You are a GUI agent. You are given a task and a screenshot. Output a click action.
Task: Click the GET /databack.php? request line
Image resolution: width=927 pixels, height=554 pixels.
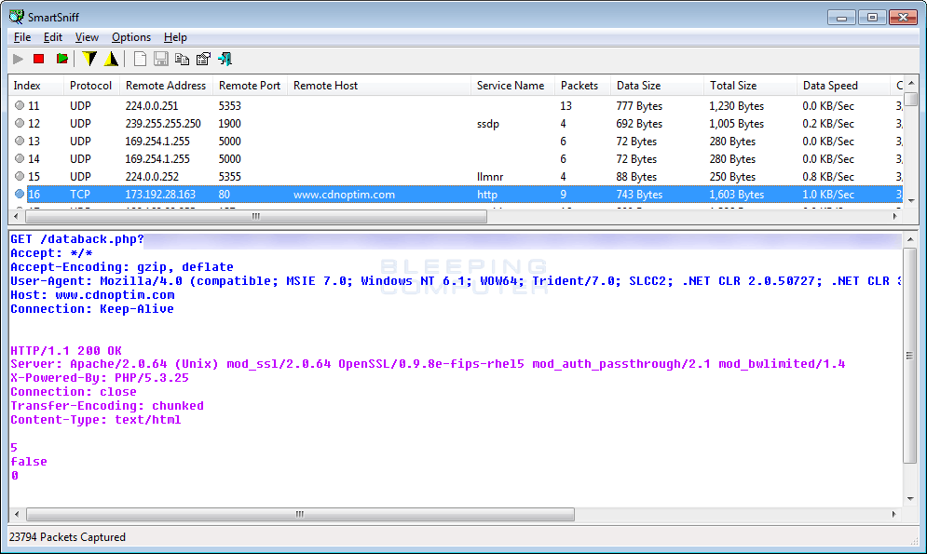77,239
